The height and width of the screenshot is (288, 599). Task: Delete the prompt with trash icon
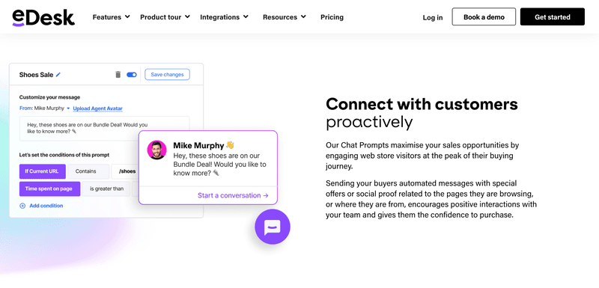118,75
